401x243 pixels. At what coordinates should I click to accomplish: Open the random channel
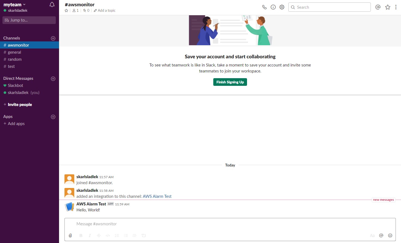click(x=29, y=59)
